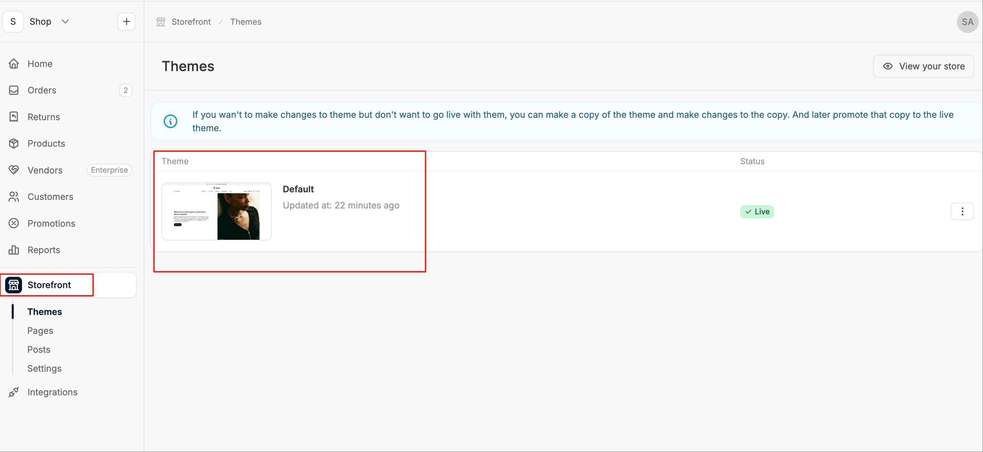Click the Default theme preview thumbnail
Screen dimensions: 983x452
217,211
